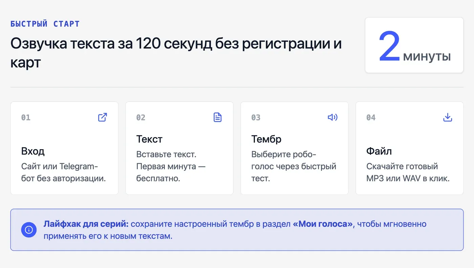474x268 pixels.
Task: Click the speaker icon in the Тембр card
Action: (332, 117)
